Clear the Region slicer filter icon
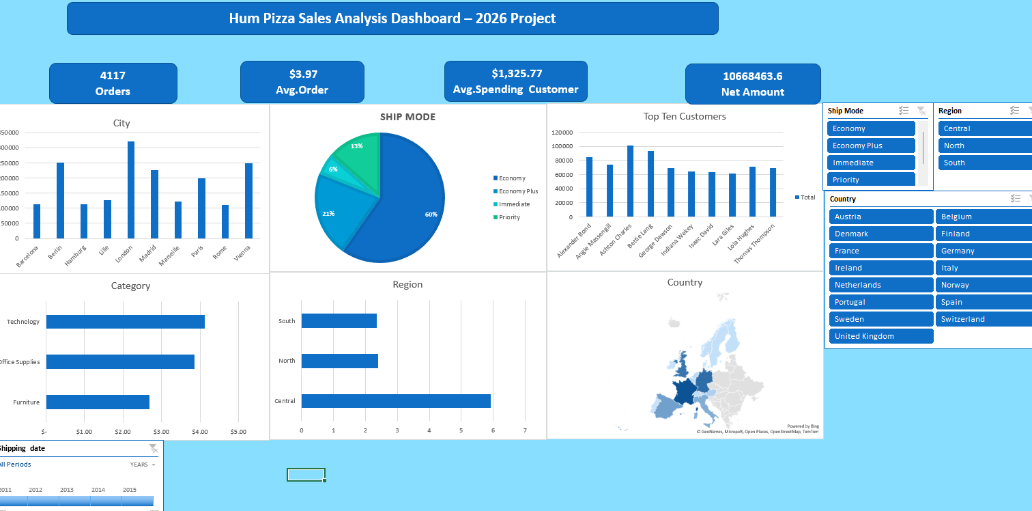This screenshot has width=1032, height=511. 1029,111
